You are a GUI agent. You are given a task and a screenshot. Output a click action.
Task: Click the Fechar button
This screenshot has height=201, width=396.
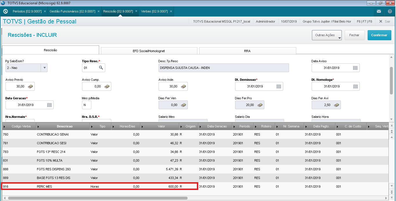coord(354,35)
